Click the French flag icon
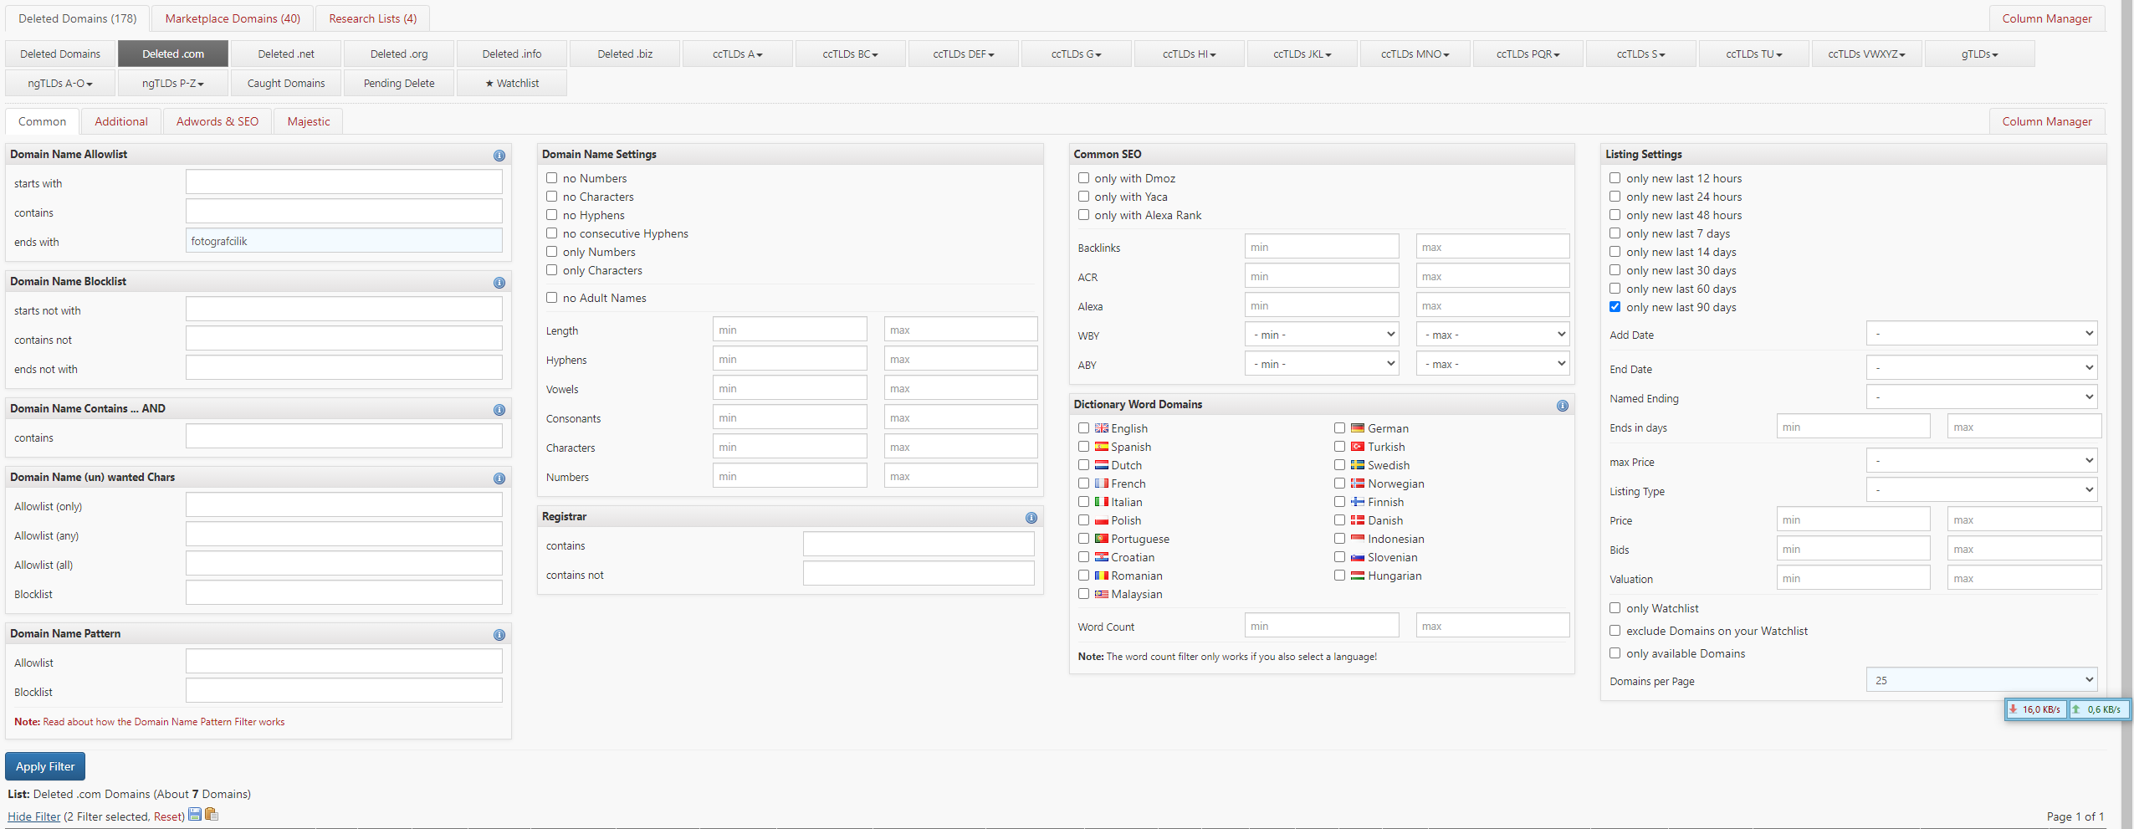The height and width of the screenshot is (829, 2134). click(1102, 484)
